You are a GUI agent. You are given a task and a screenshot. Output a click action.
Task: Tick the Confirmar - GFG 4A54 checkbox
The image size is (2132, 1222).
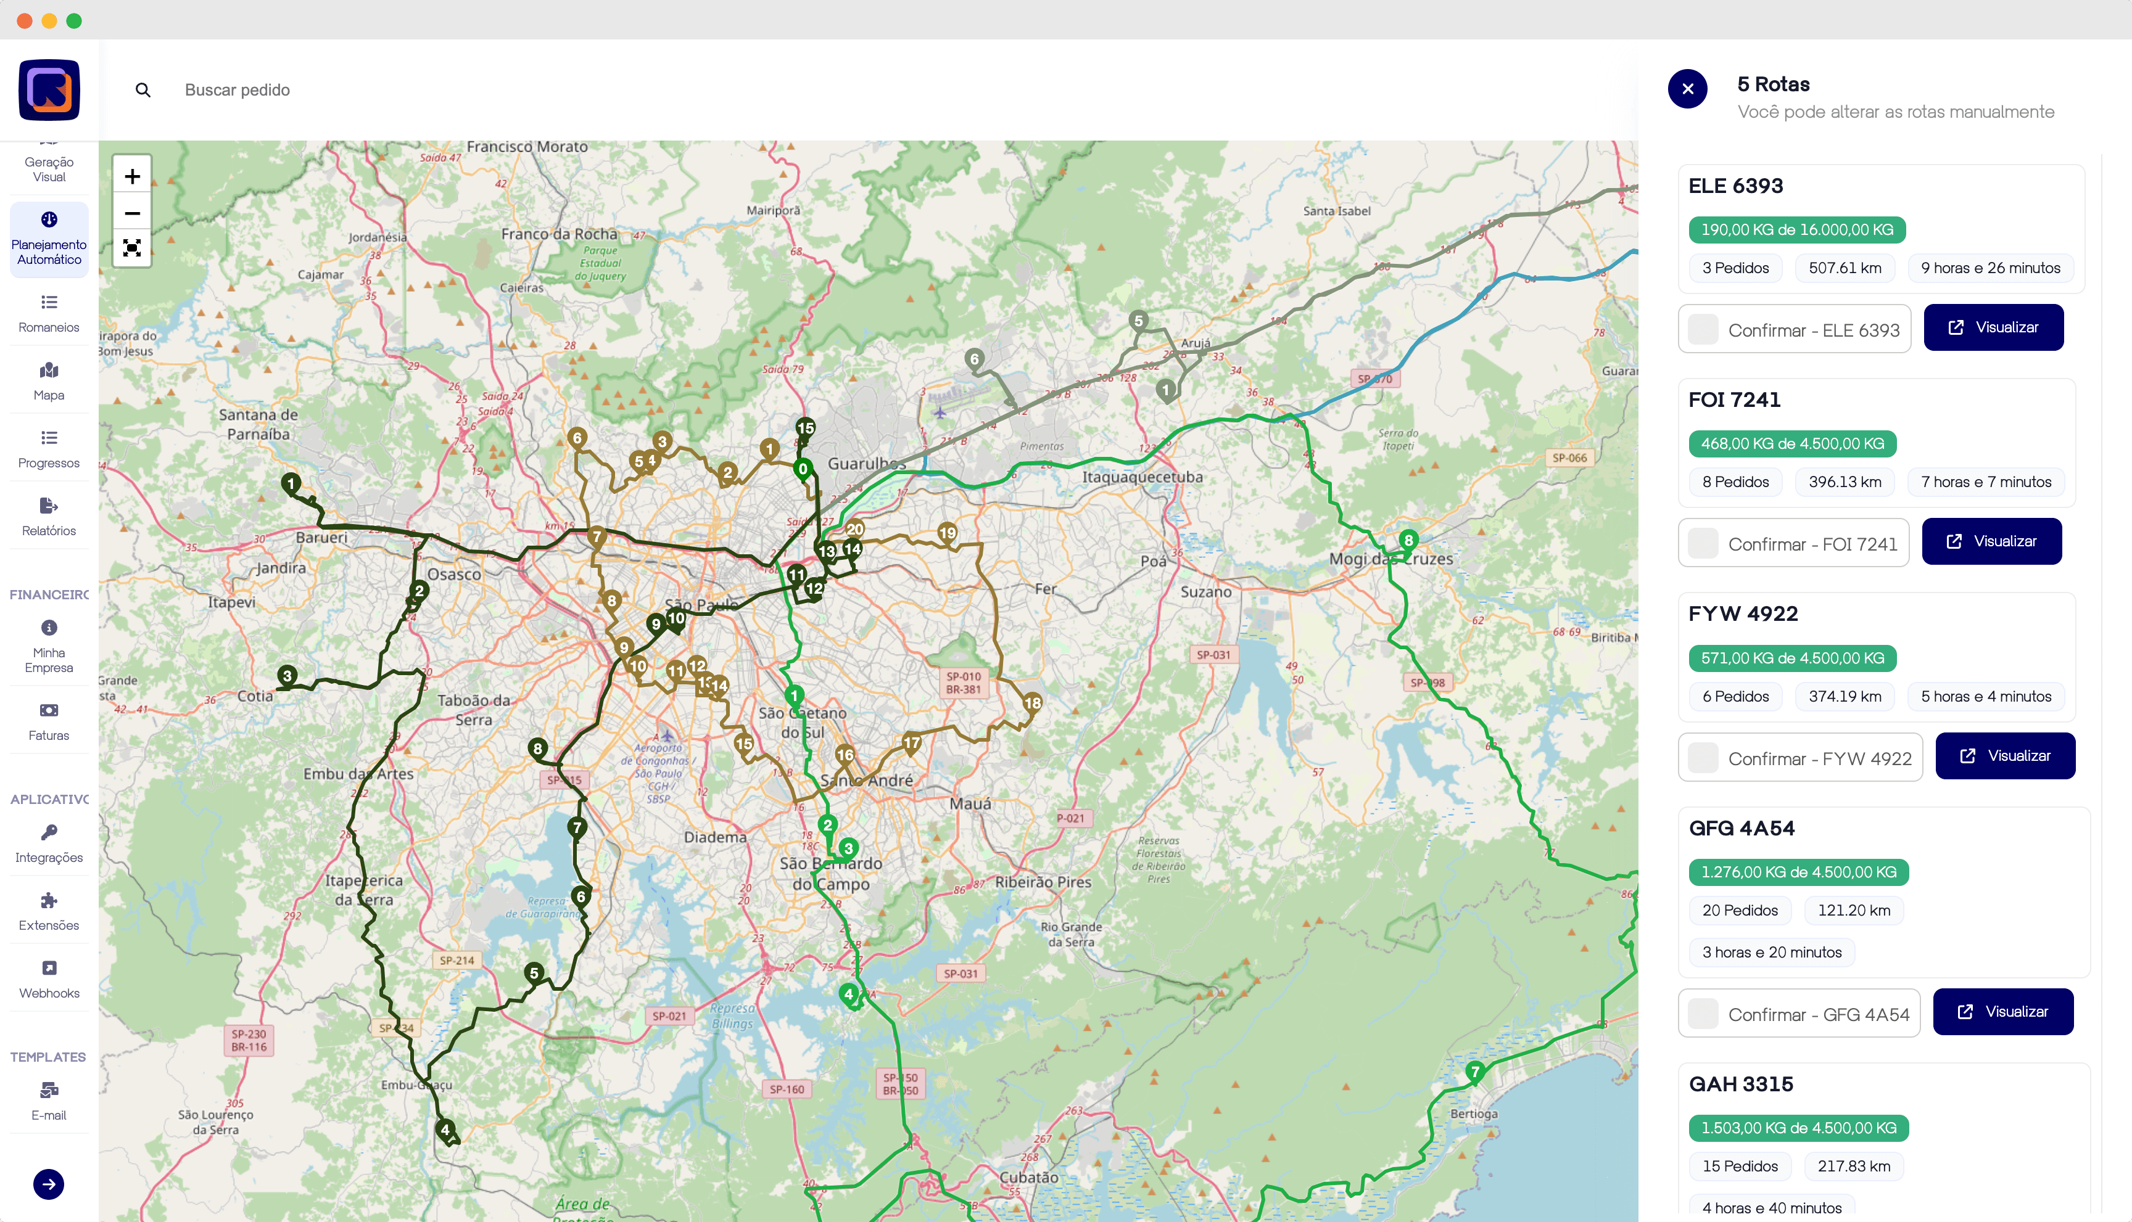1703,1014
